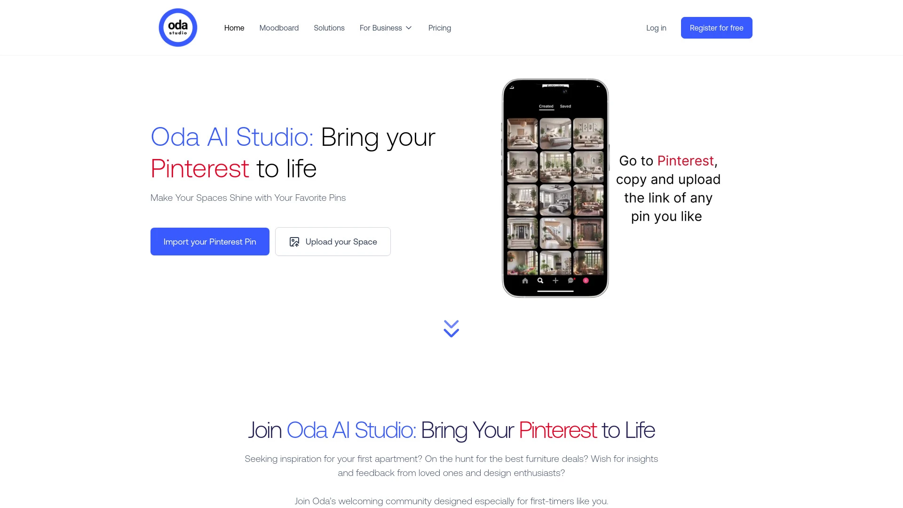
Task: Click Upload your Space button
Action: pos(333,241)
